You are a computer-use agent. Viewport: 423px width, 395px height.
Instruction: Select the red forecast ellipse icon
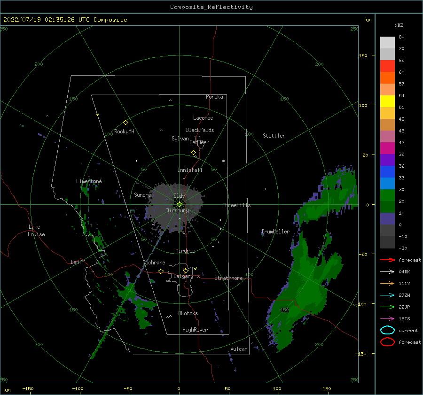387,342
